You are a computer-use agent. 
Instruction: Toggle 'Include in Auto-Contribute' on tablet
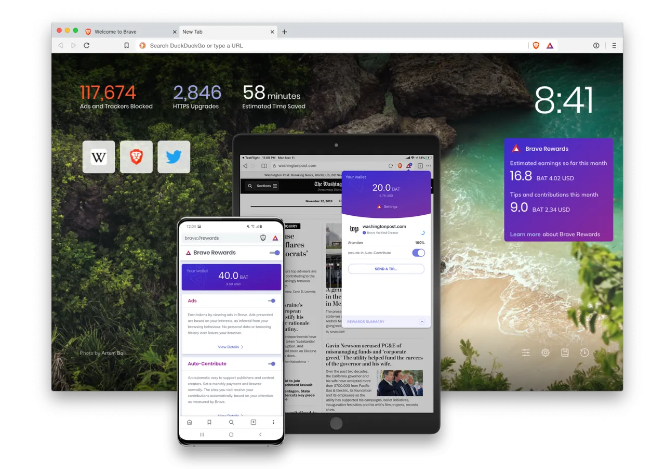418,253
